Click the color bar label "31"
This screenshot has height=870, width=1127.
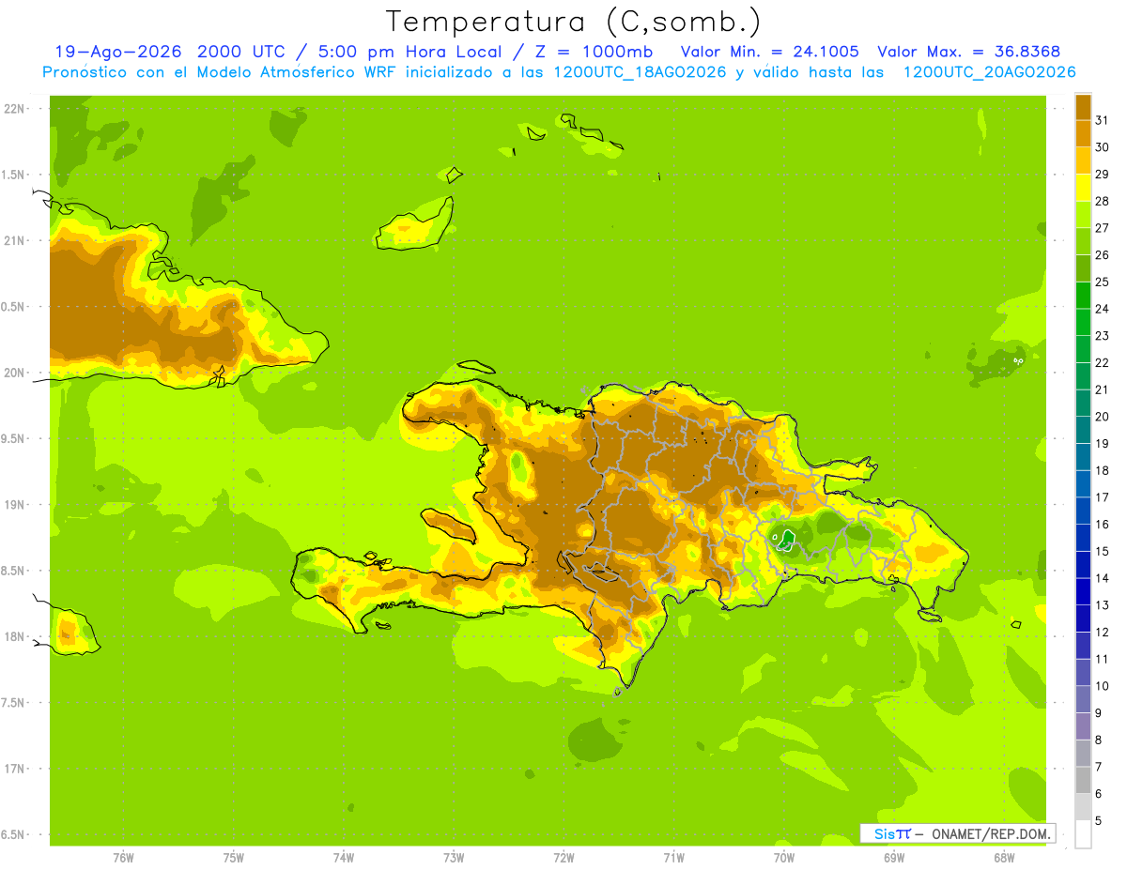pos(1102,120)
